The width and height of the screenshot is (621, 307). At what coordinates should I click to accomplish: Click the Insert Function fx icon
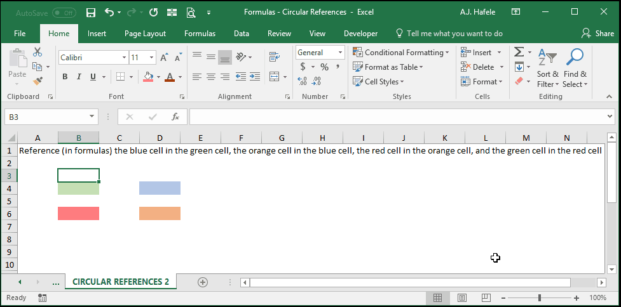click(175, 117)
